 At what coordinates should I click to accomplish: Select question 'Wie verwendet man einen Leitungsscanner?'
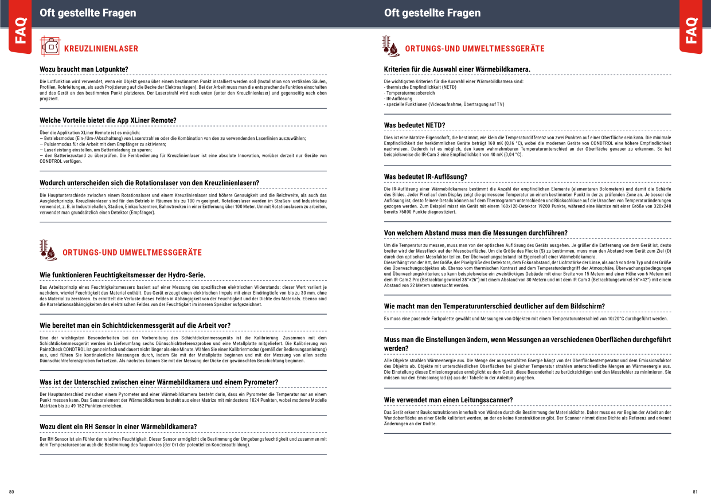pyautogui.click(x=448, y=400)
